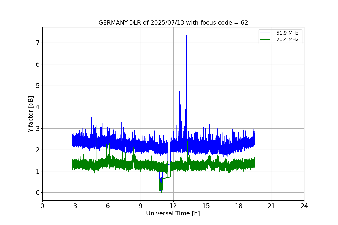Click the "51.9 MHz" legend label

pyautogui.click(x=287, y=33)
